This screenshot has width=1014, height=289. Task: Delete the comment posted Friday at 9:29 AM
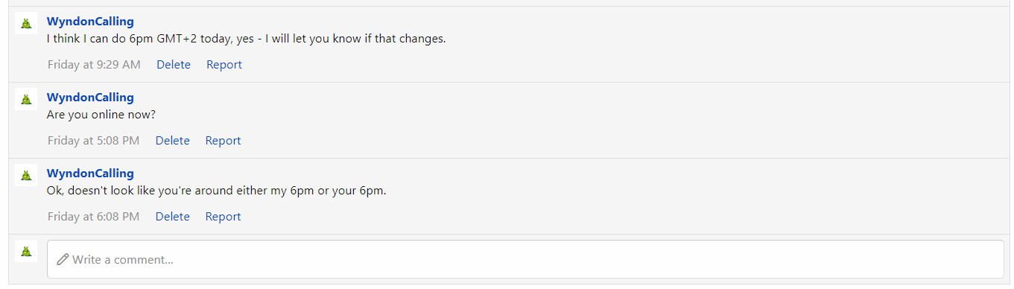pyautogui.click(x=174, y=65)
